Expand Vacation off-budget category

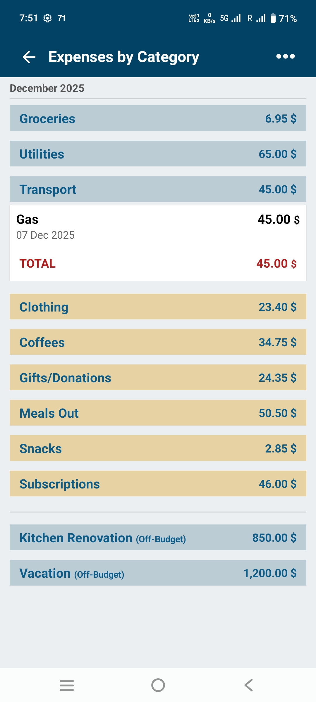click(x=158, y=573)
